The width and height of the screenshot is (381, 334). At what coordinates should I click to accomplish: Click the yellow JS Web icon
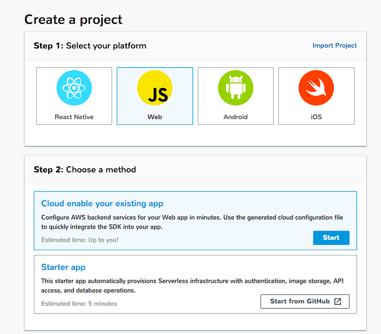(155, 88)
